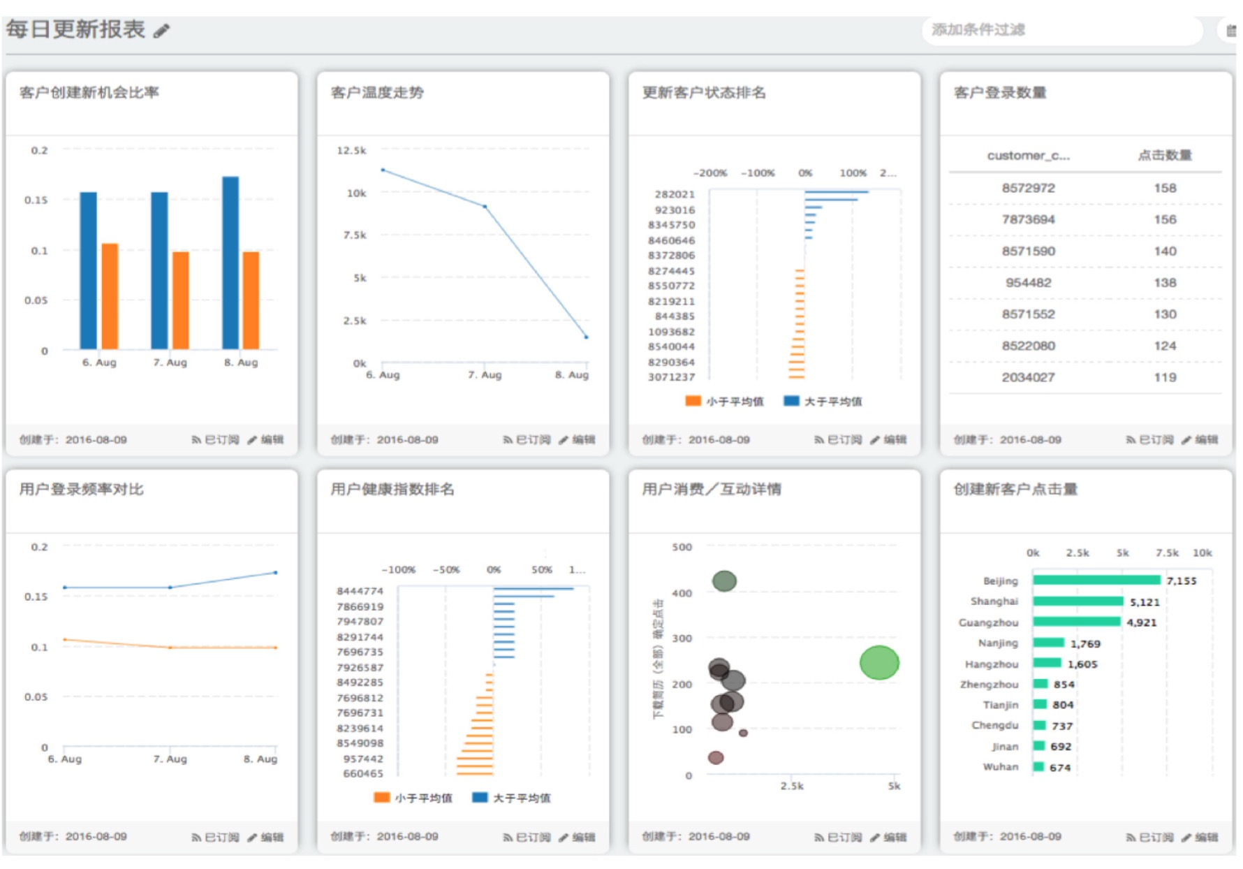Click the 8444774 label in health ranking chart

(x=360, y=591)
